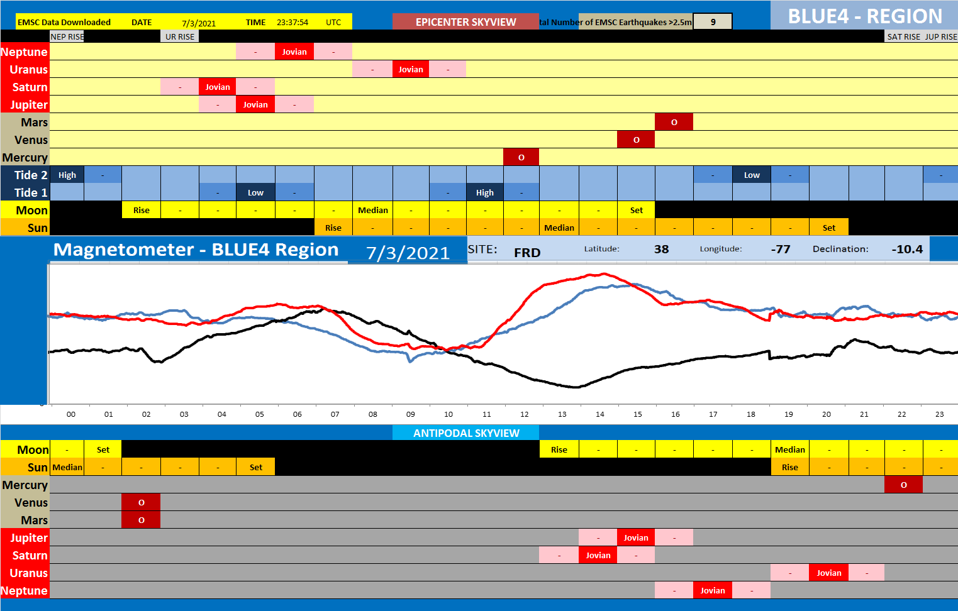The width and height of the screenshot is (958, 611).
Task: Click the Set cell in epicenter Moon row
Action: click(636, 210)
